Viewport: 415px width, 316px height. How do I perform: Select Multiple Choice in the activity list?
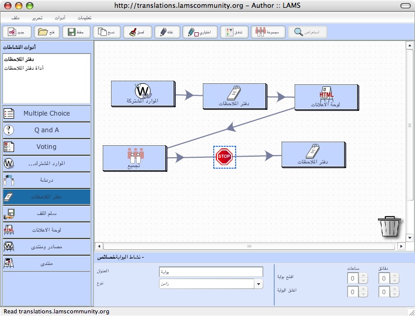pos(46,113)
